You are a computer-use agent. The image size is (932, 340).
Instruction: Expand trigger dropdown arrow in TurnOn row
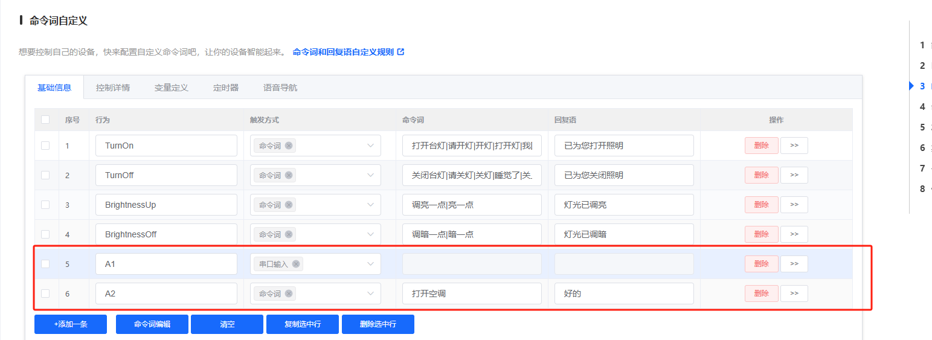pyautogui.click(x=370, y=146)
